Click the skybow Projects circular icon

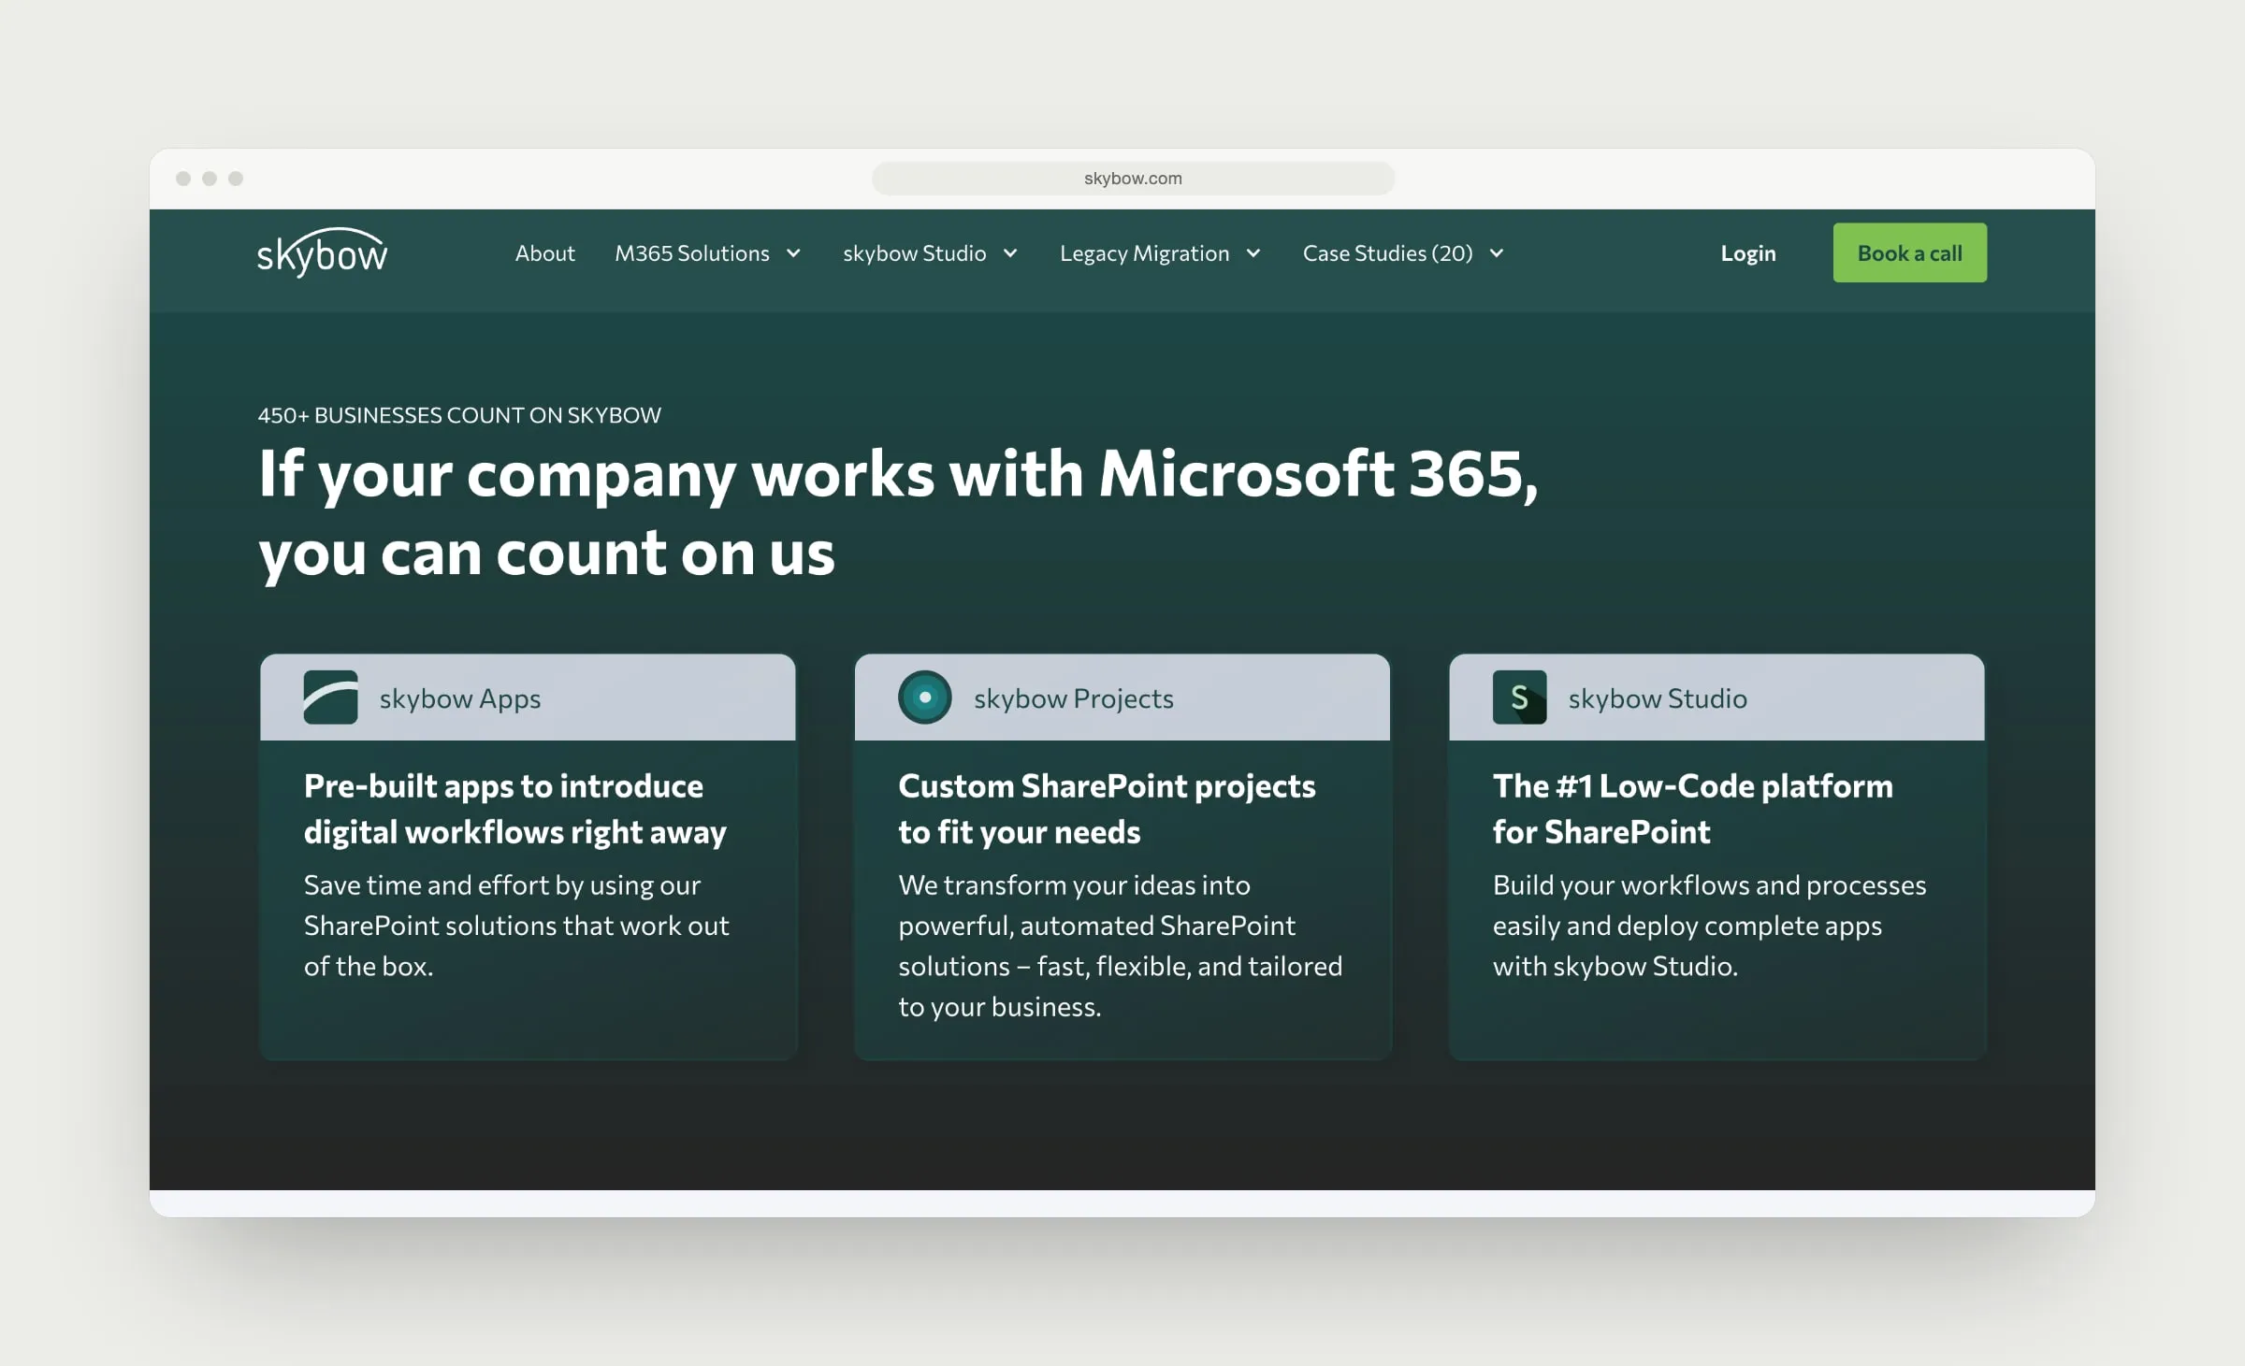[x=924, y=697]
